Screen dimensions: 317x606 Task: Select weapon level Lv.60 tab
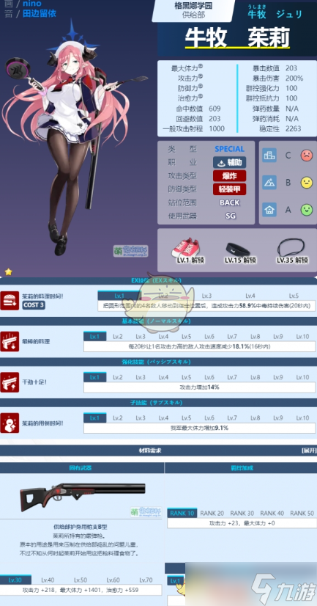coord(113,580)
